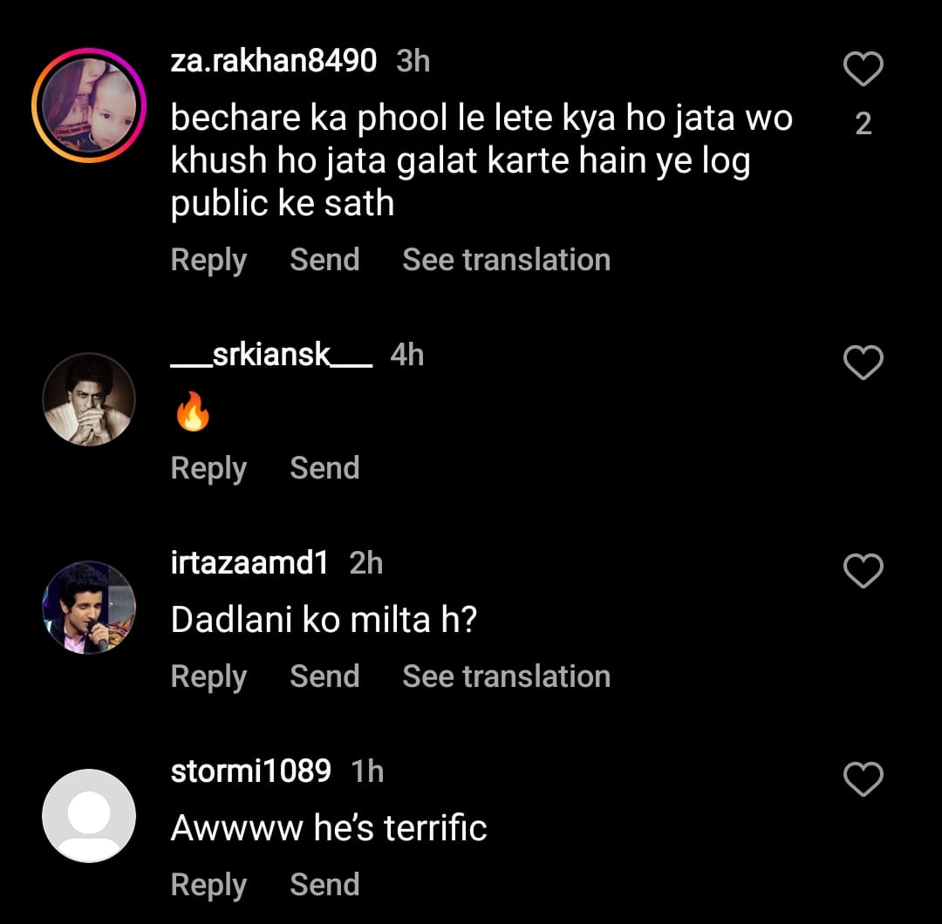Screen dimensions: 942x924
Task: Like za.rakhan8490's comment with the heart
Action: (863, 69)
